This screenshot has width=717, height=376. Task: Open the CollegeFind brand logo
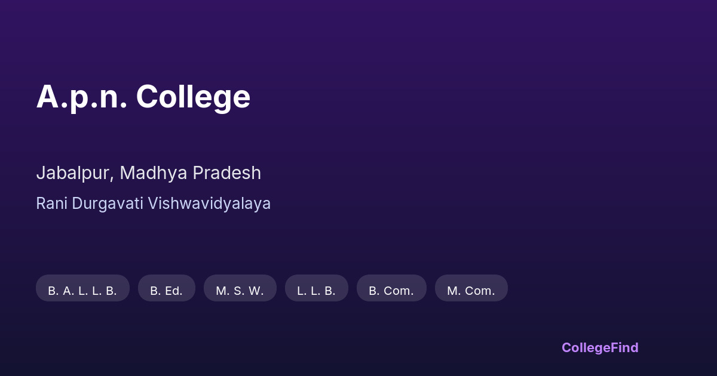pos(599,348)
